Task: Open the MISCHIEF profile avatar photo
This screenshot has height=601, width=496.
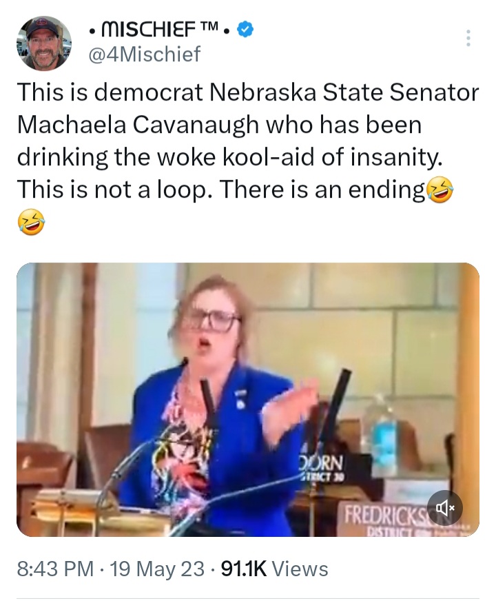Action: (44, 43)
